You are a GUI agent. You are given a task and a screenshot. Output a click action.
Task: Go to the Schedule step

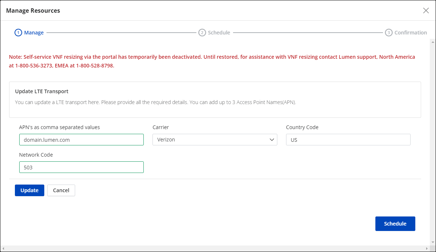(x=214, y=33)
